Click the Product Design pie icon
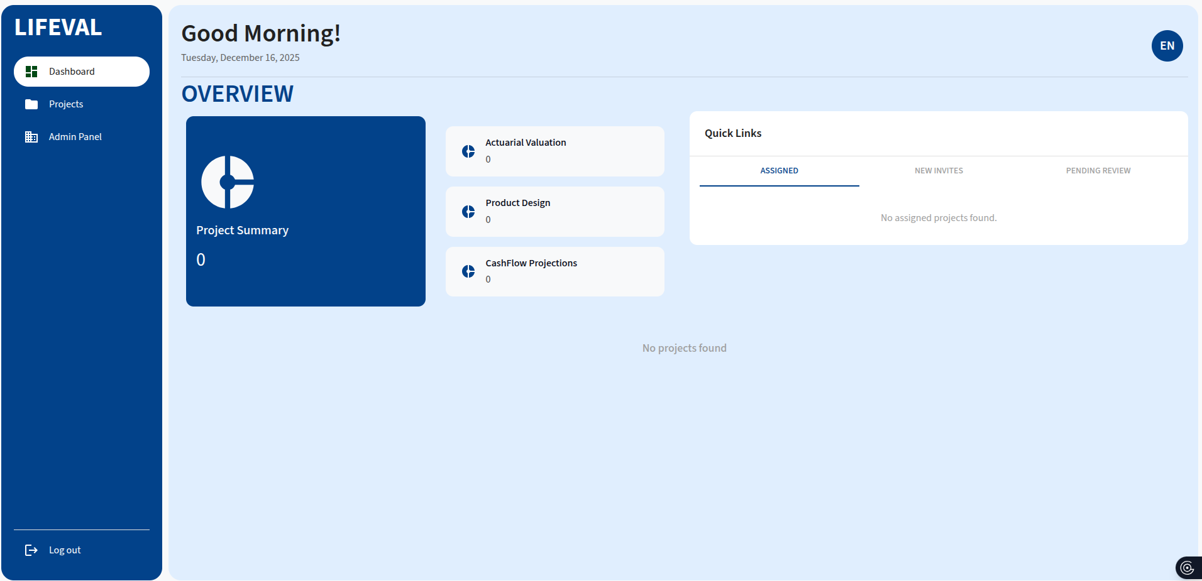This screenshot has height=581, width=1202. point(468,212)
